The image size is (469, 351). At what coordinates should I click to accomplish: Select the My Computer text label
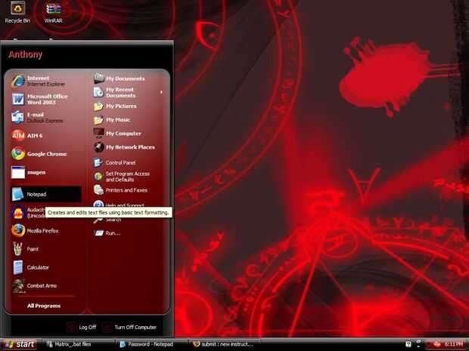coord(123,134)
